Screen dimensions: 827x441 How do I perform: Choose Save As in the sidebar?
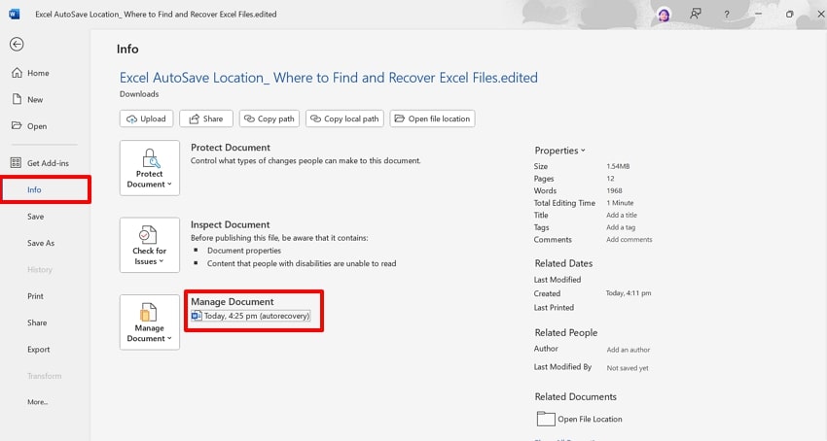[41, 243]
